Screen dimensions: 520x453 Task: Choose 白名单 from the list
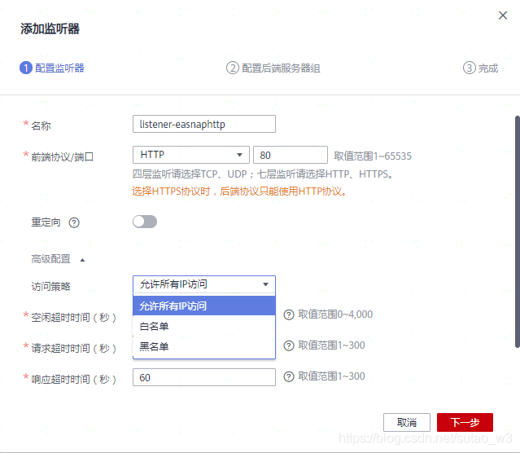(x=204, y=326)
